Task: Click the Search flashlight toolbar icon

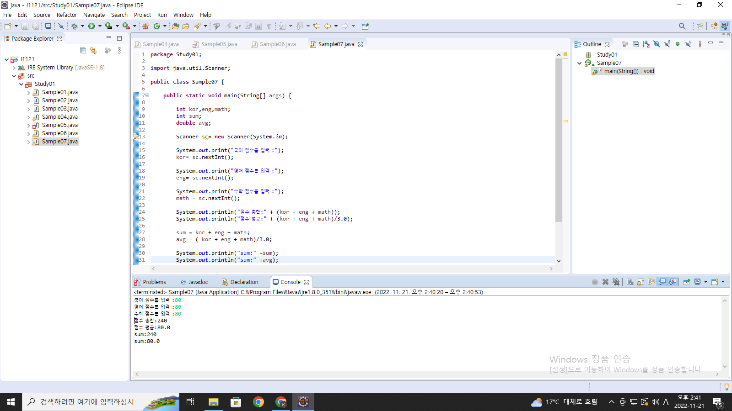Action: [198, 26]
